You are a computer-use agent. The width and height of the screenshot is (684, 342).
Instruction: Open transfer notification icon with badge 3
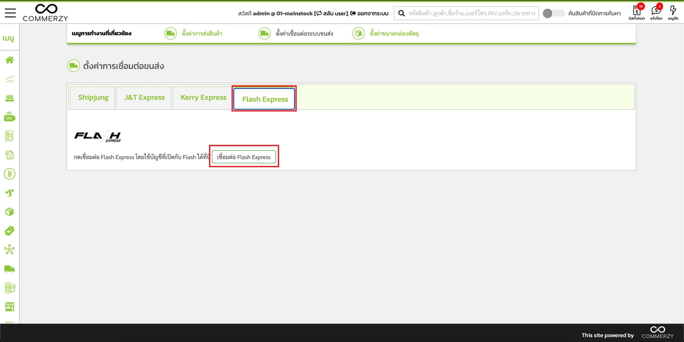656,12
